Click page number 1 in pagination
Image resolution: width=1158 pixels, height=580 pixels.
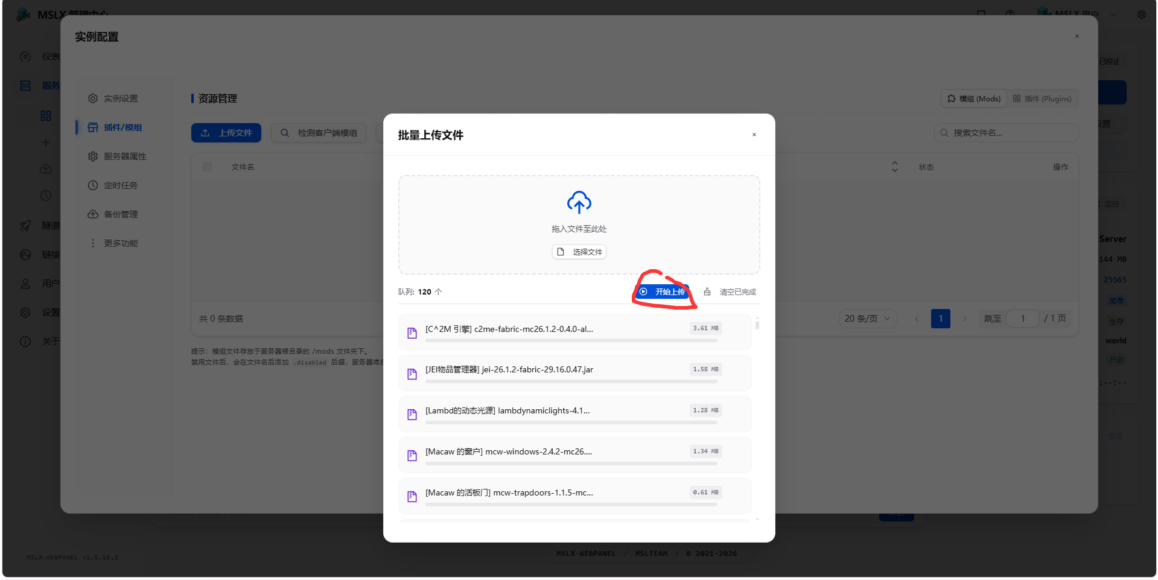pyautogui.click(x=941, y=319)
